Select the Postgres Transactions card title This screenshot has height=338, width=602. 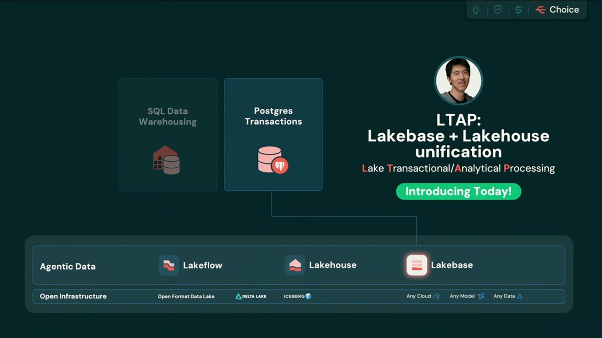273,116
